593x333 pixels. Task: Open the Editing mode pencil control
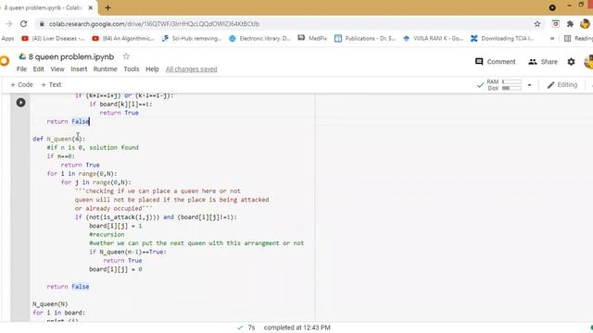tap(562, 85)
